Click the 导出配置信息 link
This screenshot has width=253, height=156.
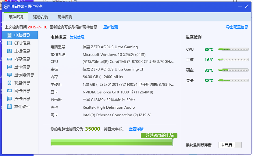(x=237, y=27)
